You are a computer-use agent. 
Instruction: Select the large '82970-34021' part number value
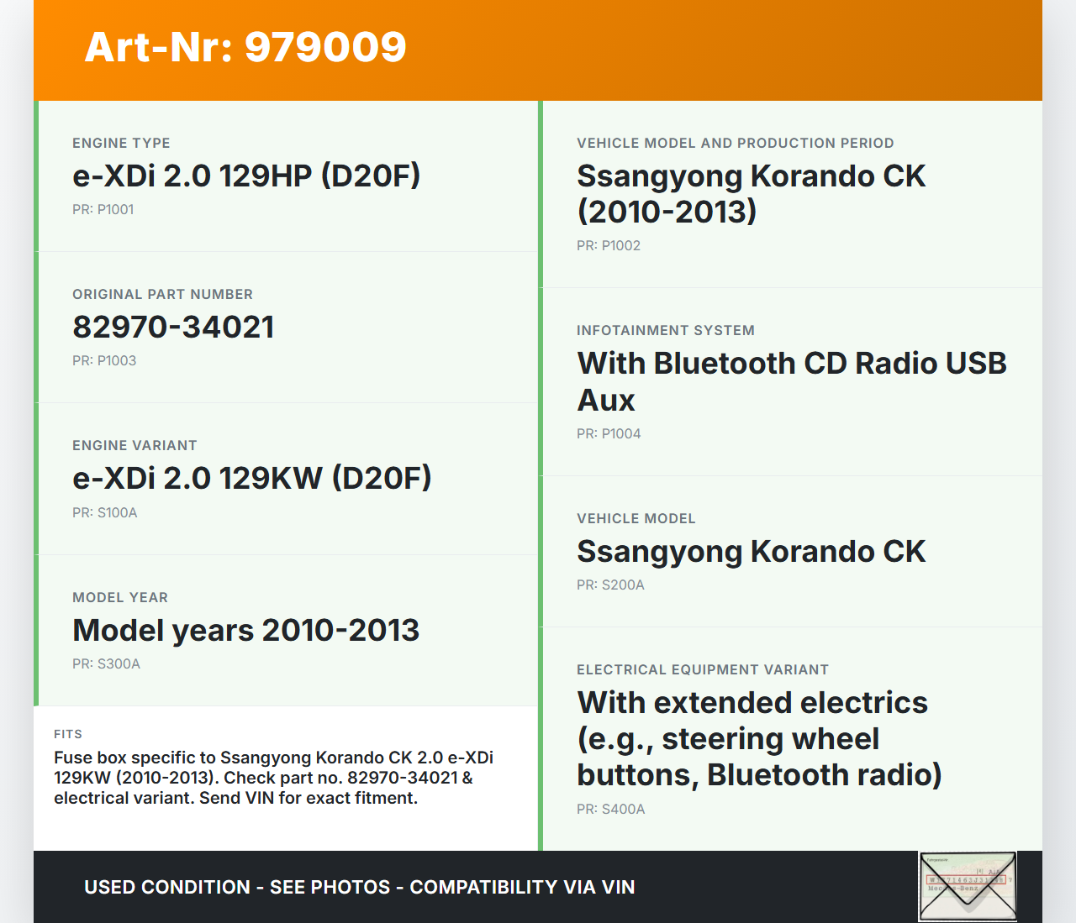coord(173,327)
